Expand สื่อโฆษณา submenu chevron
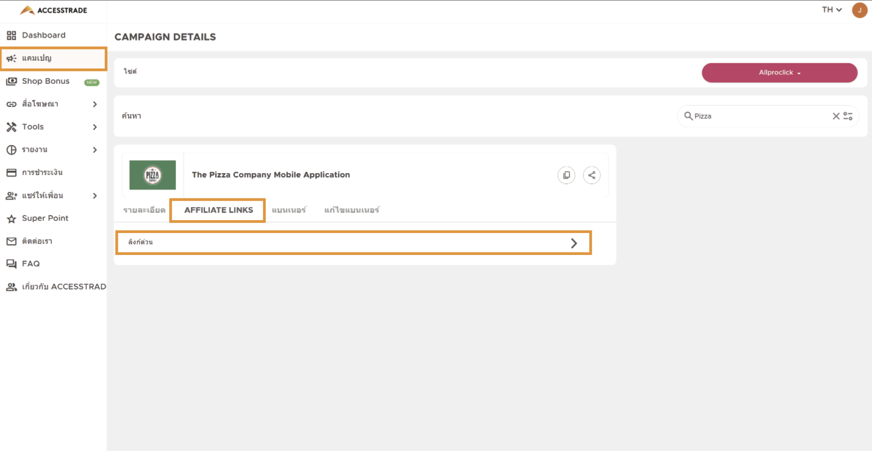872x451 pixels. click(95, 104)
